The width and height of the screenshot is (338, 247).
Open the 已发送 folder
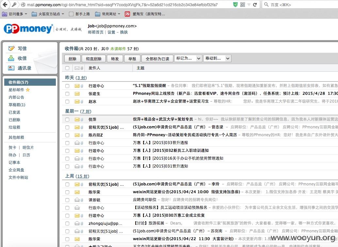14,112
